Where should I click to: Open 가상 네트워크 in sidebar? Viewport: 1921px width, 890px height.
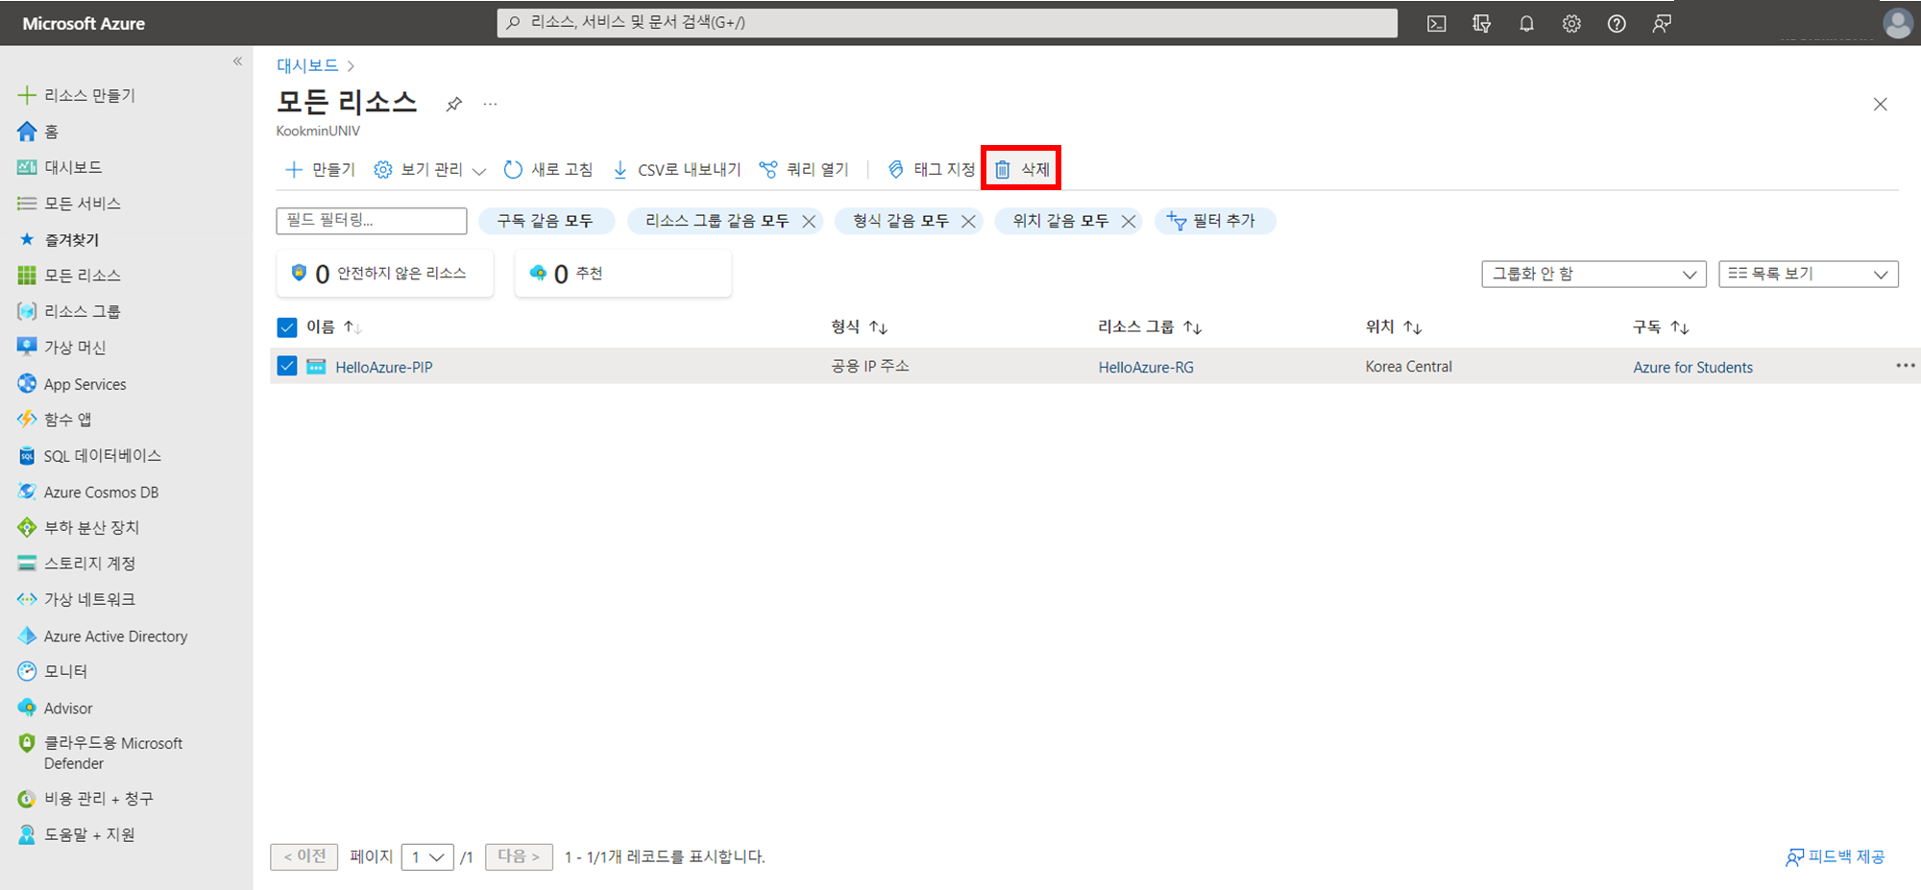tap(77, 599)
